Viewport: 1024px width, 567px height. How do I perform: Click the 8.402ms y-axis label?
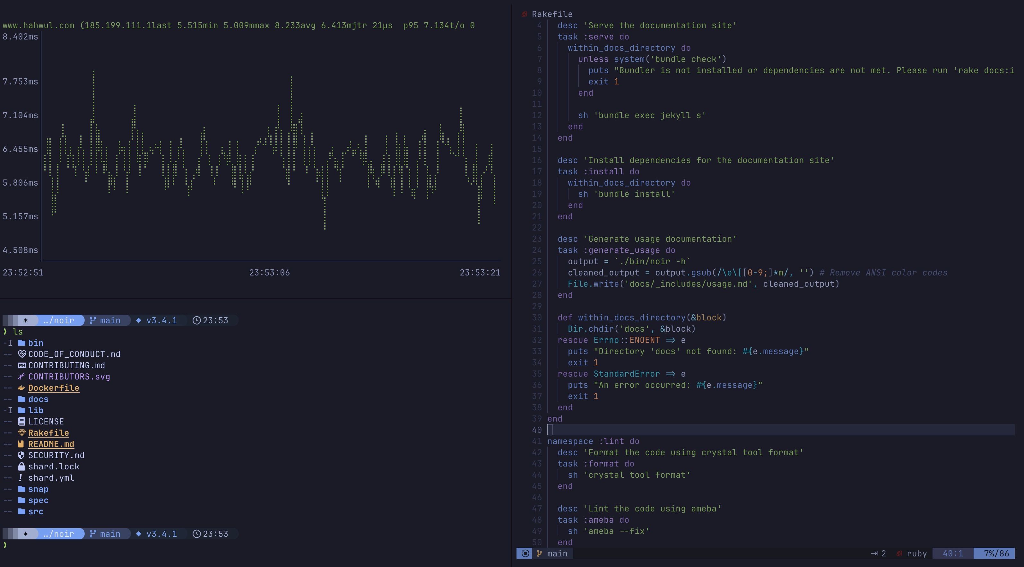[x=20, y=37]
